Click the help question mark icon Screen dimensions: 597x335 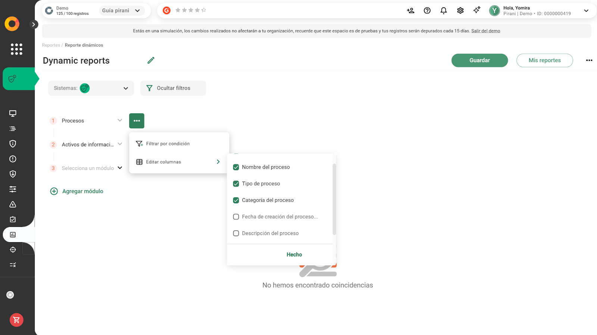[x=427, y=11]
